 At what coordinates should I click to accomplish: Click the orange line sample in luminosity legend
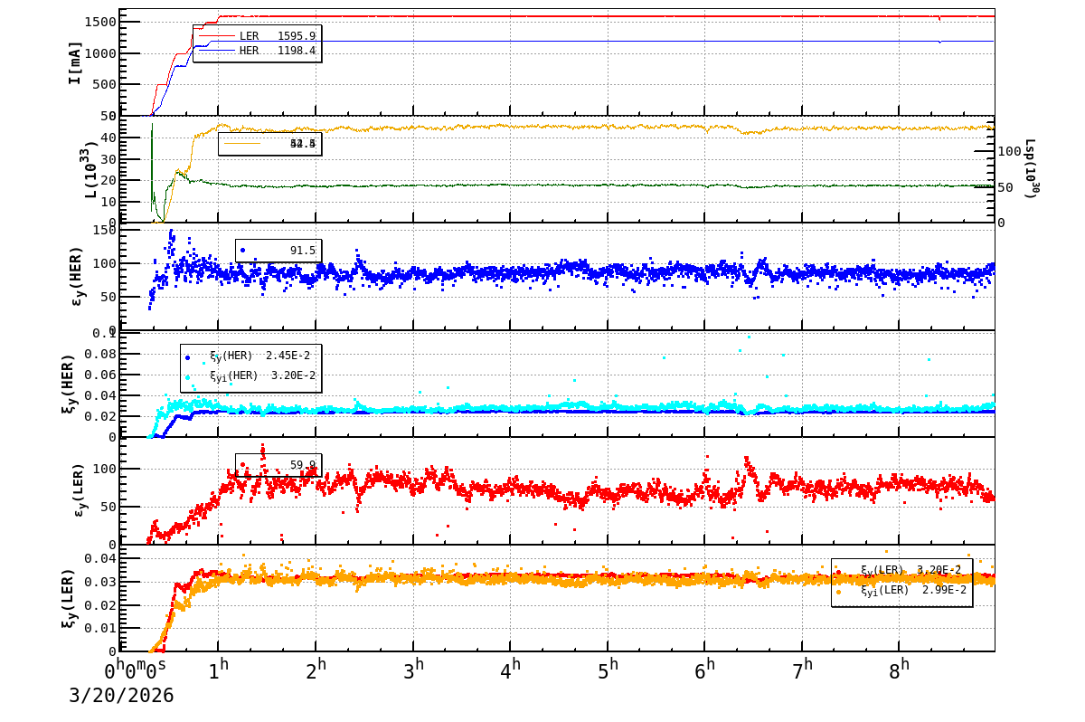(242, 143)
